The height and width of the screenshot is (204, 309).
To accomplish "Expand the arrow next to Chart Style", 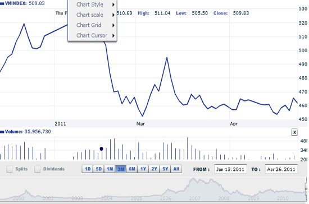I will tap(113, 4).
